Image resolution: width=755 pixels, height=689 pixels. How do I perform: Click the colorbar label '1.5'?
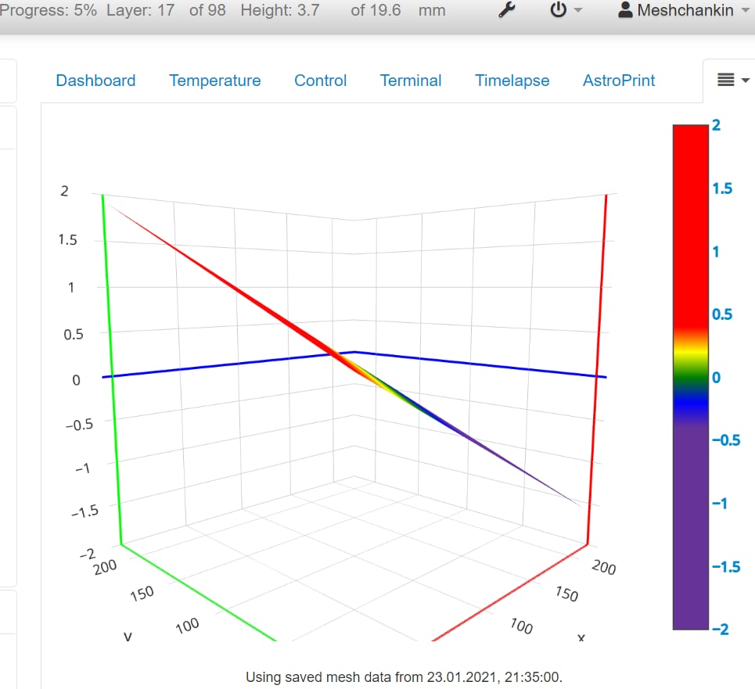pyautogui.click(x=722, y=188)
